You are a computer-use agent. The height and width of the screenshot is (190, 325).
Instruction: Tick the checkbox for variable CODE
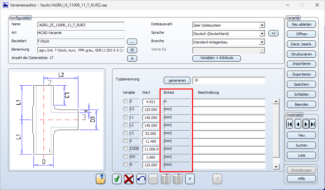click(x=125, y=148)
